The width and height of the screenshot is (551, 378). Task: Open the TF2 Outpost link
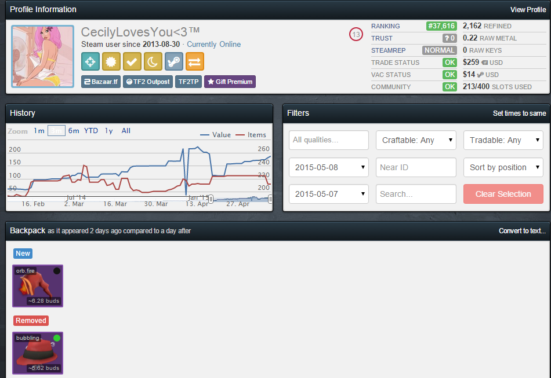click(x=147, y=82)
